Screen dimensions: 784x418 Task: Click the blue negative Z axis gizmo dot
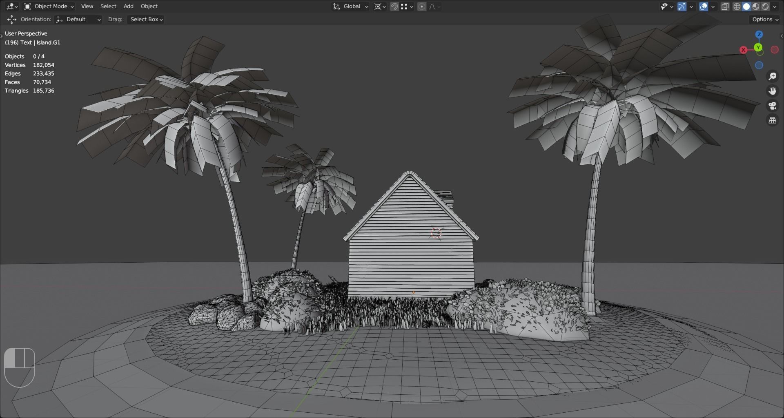point(759,65)
